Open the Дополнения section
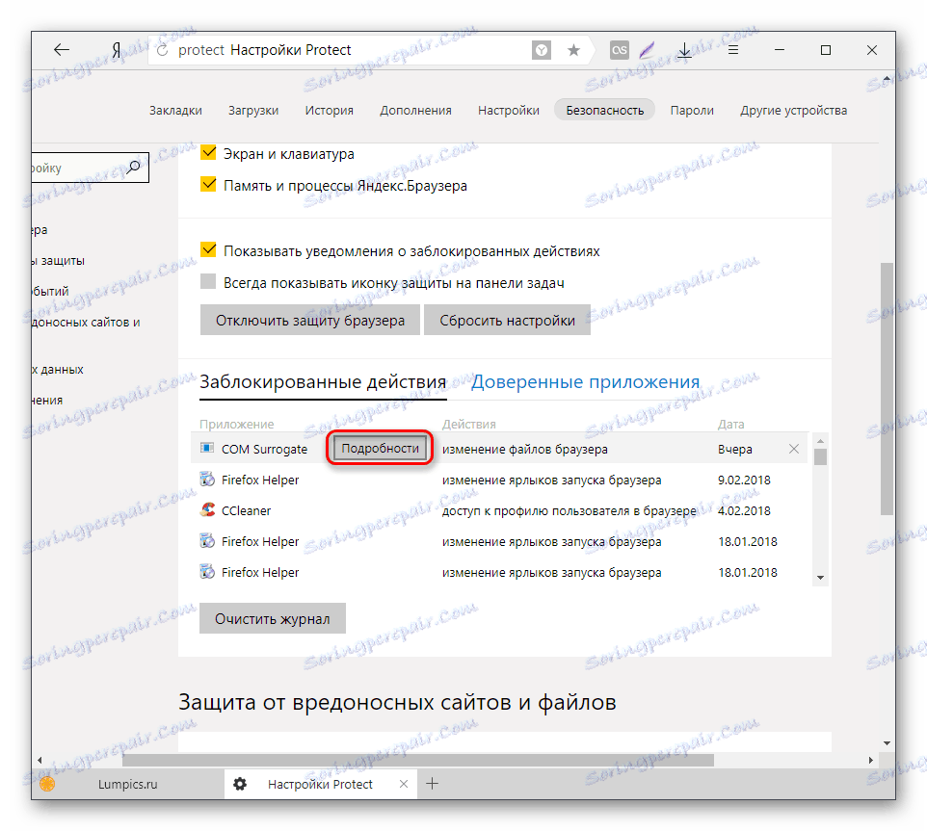The image size is (927, 831). pos(415,111)
